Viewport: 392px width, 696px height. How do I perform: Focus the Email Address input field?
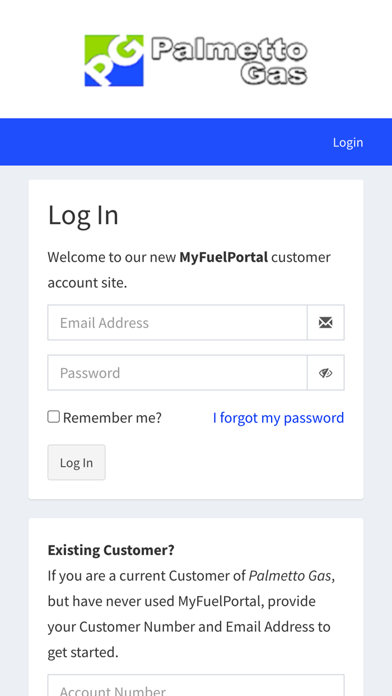tap(178, 322)
